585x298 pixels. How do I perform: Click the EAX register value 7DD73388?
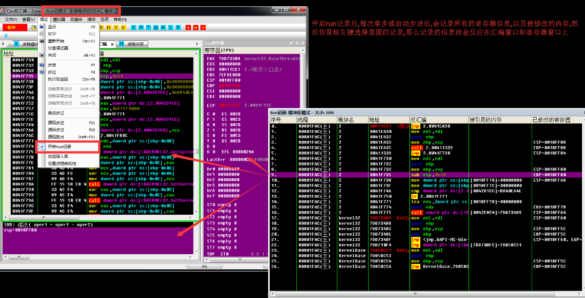point(230,58)
